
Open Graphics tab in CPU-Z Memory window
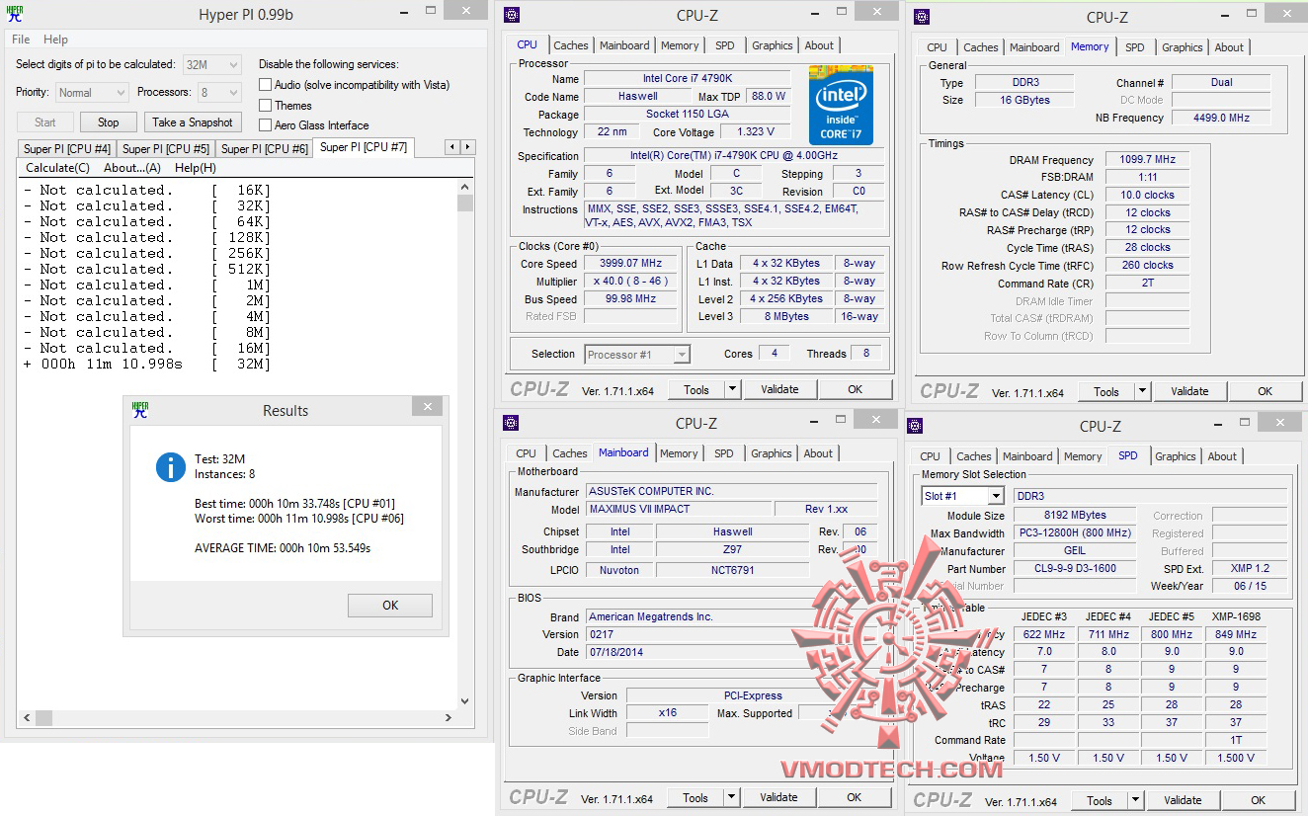(x=1183, y=47)
